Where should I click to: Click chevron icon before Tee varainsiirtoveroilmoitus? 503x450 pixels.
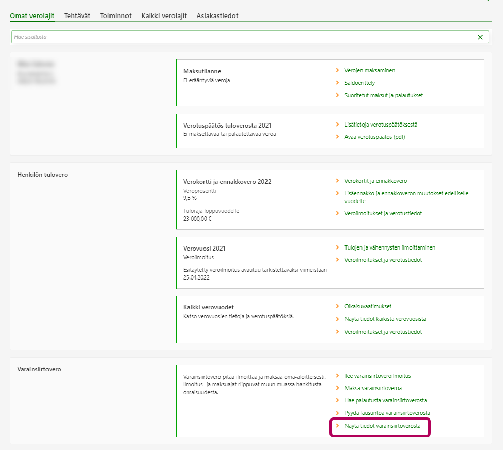[337, 376]
